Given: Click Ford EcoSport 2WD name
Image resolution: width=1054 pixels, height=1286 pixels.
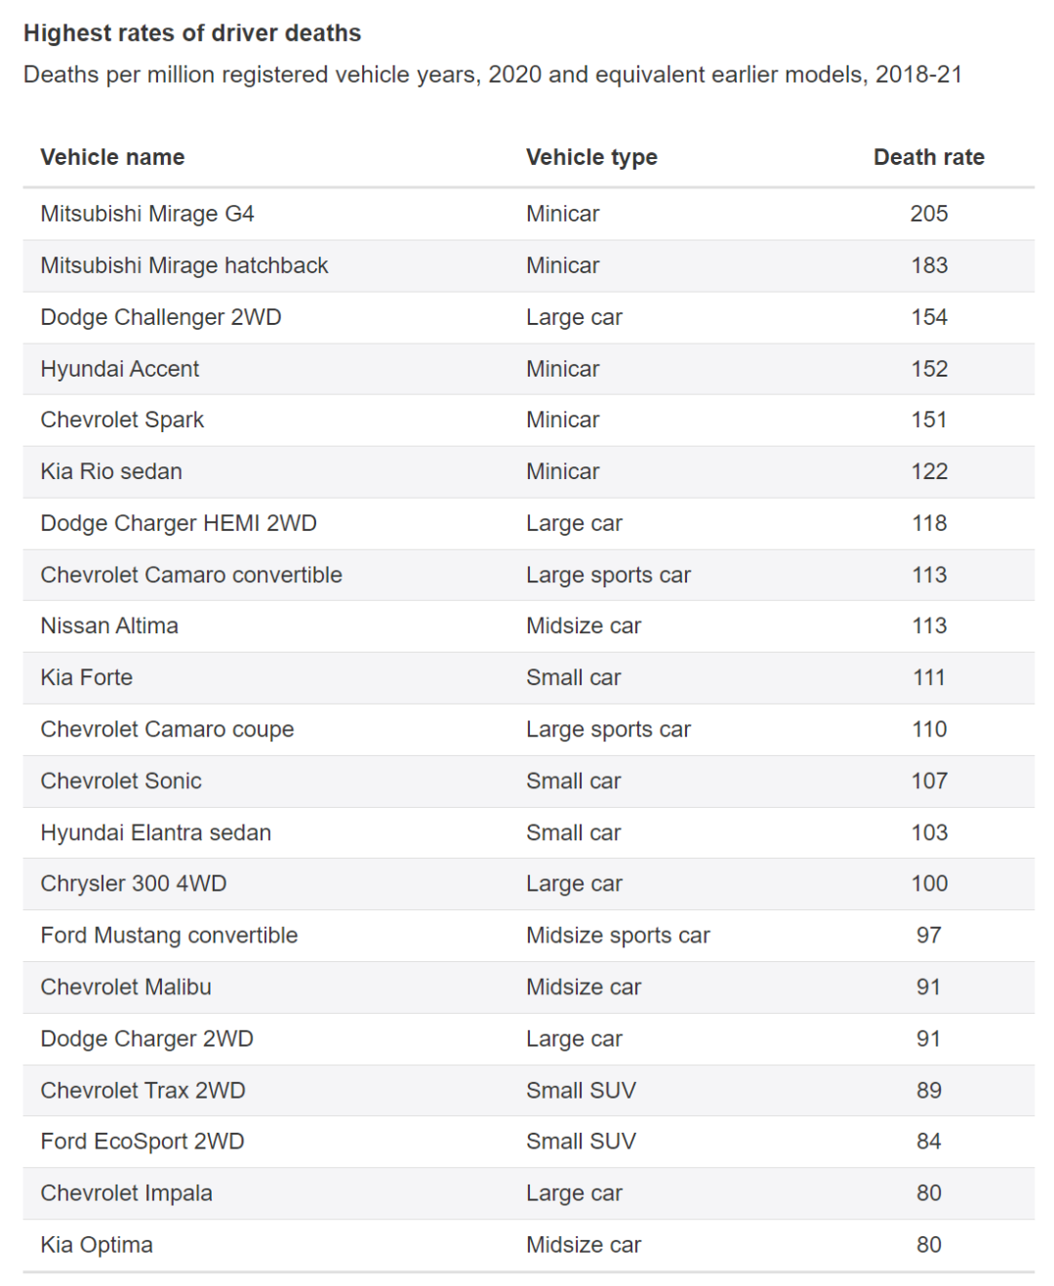Looking at the screenshot, I should (142, 1142).
